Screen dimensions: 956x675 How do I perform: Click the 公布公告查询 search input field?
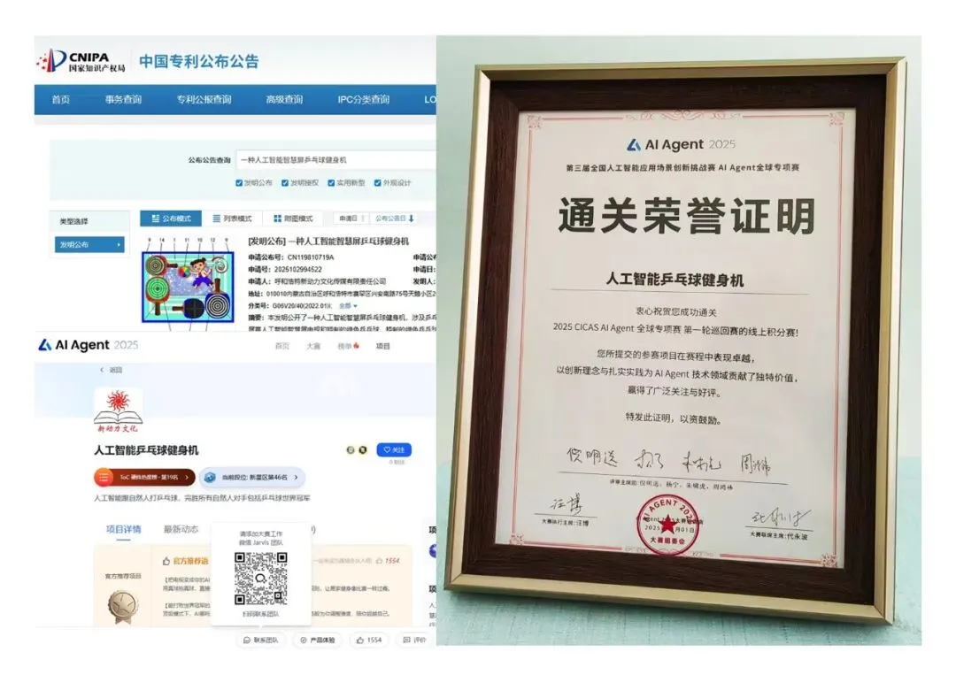click(x=336, y=159)
